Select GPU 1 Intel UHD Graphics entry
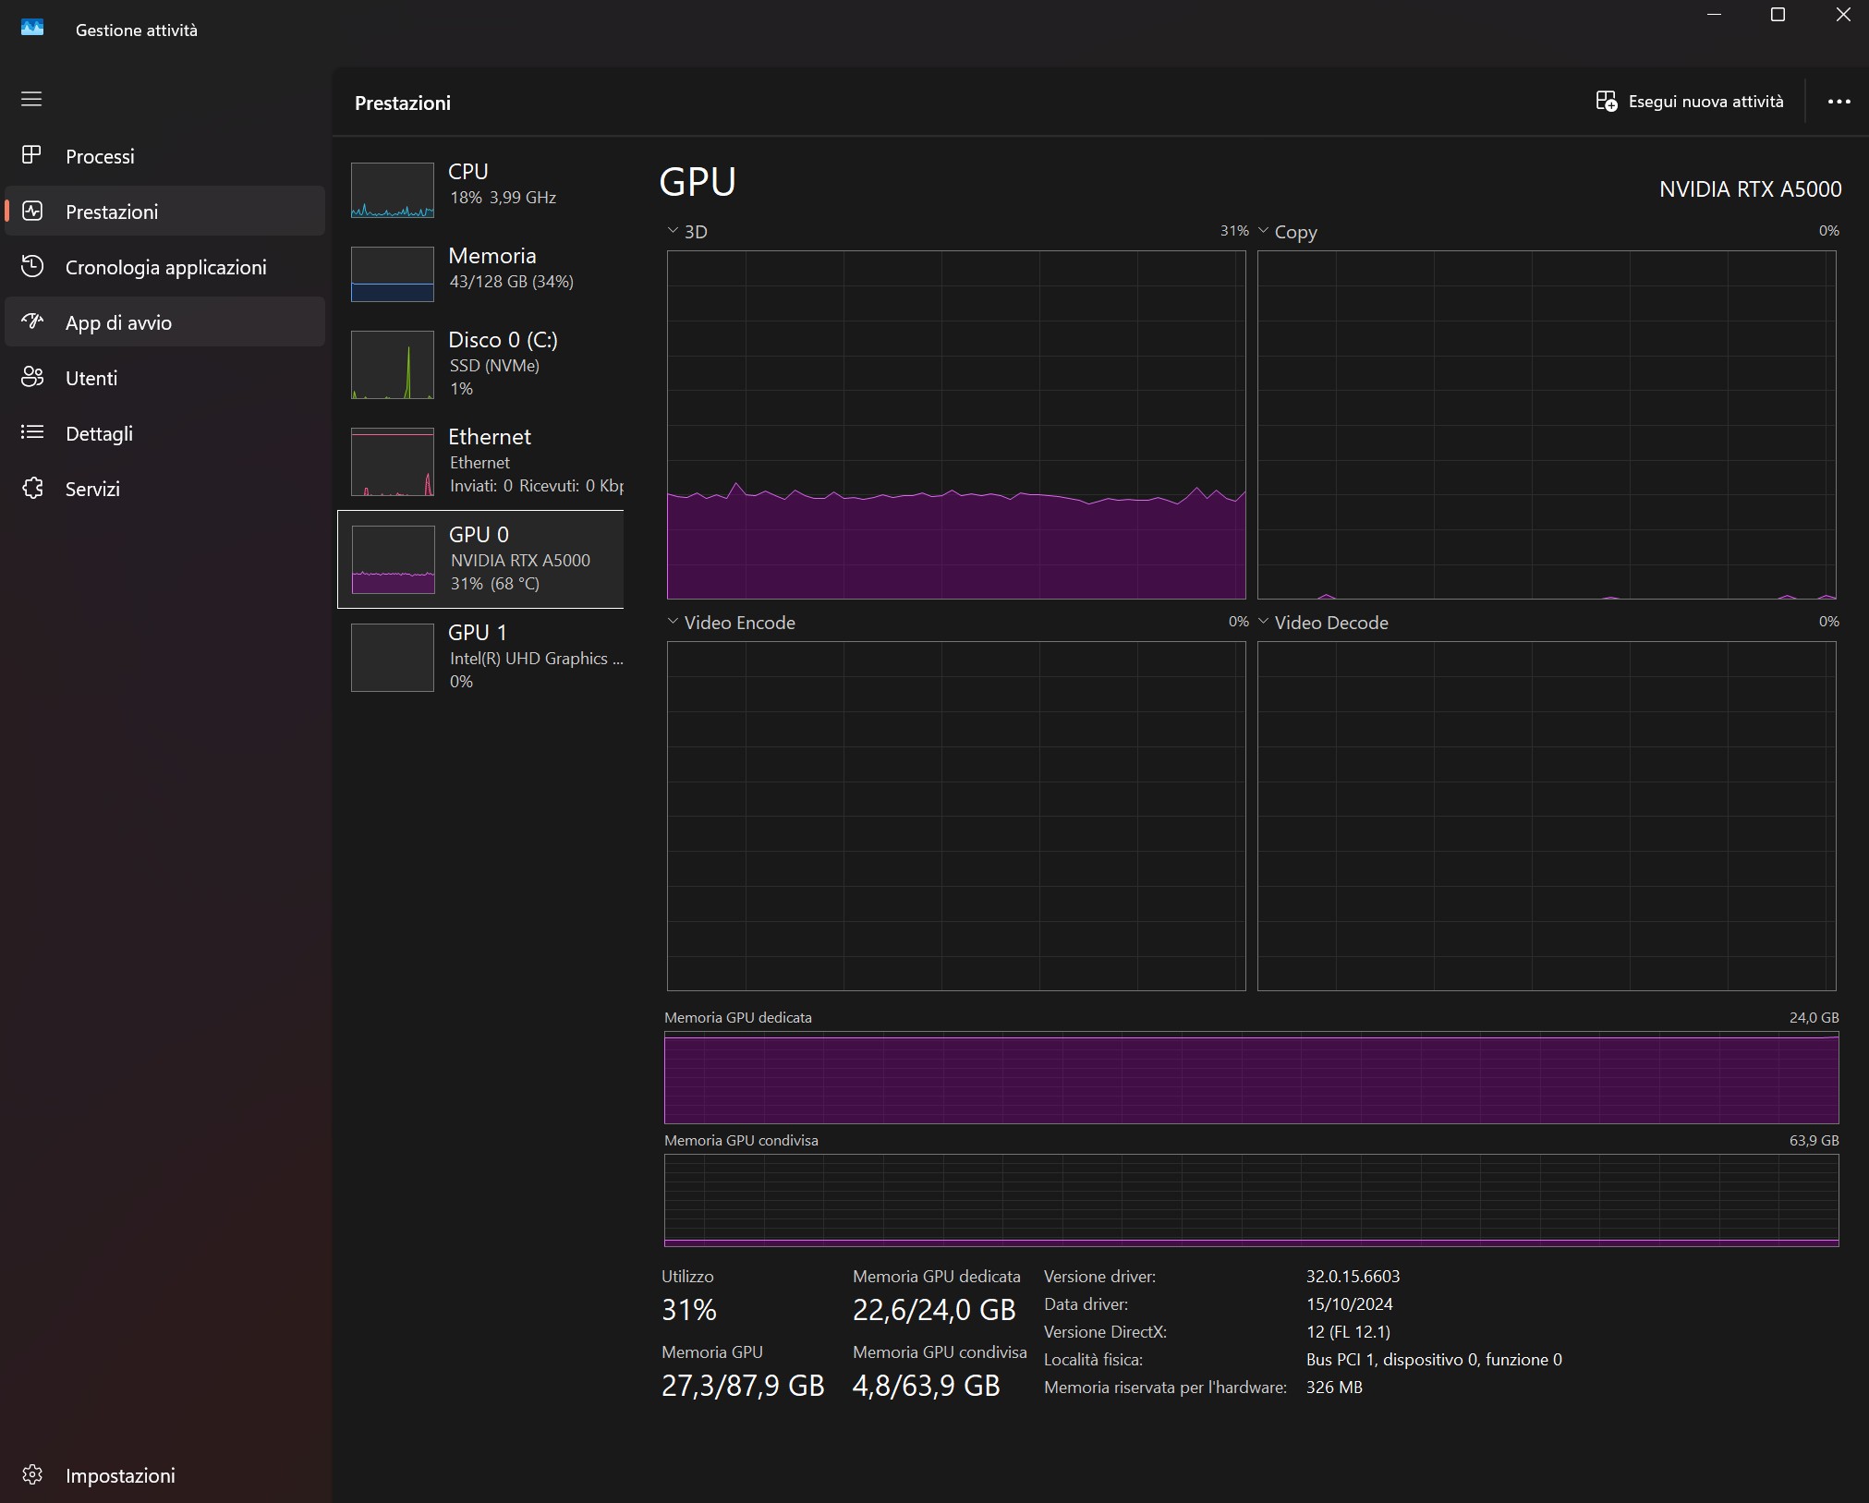Viewport: 1869px width, 1503px height. pyautogui.click(x=485, y=657)
